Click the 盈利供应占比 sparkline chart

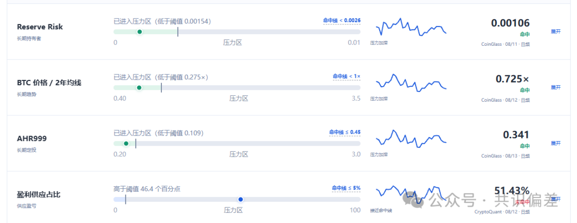tap(411, 195)
